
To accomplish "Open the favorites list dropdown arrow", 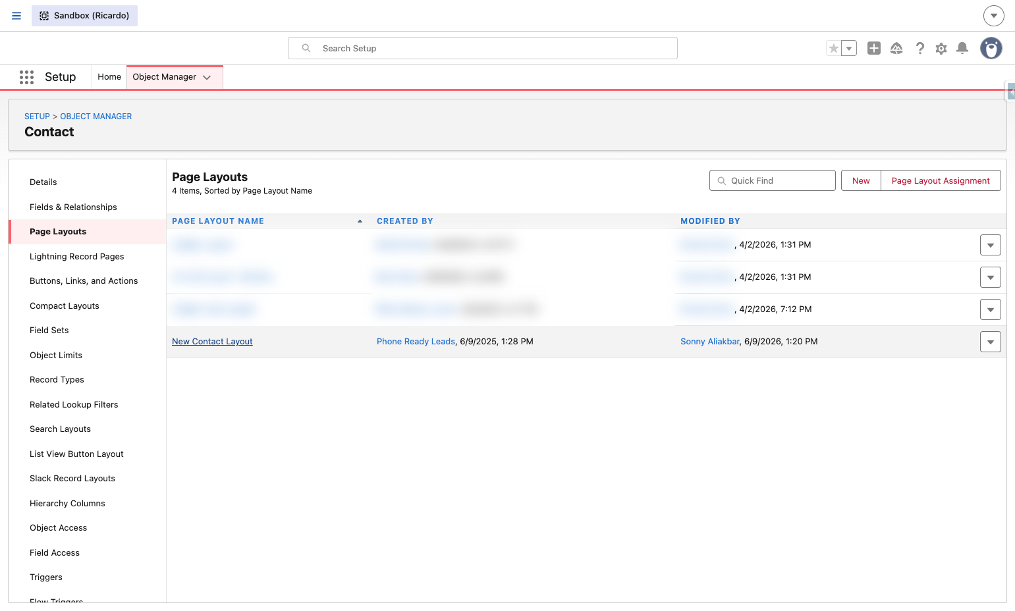I will 849,48.
